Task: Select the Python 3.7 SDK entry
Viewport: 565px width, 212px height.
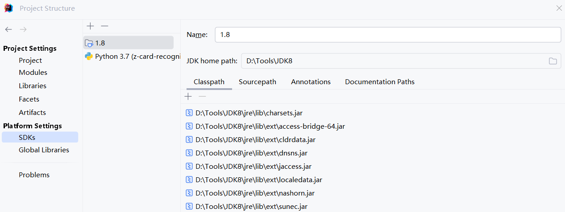Action: pos(132,57)
